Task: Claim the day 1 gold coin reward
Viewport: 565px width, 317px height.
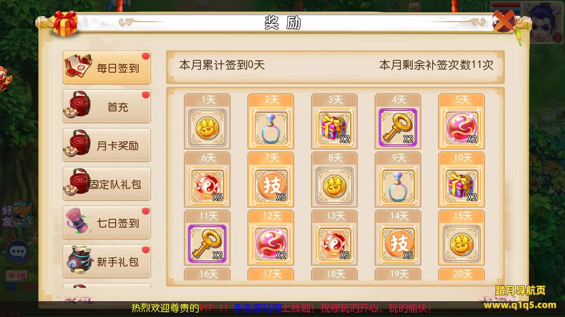Action: click(207, 127)
